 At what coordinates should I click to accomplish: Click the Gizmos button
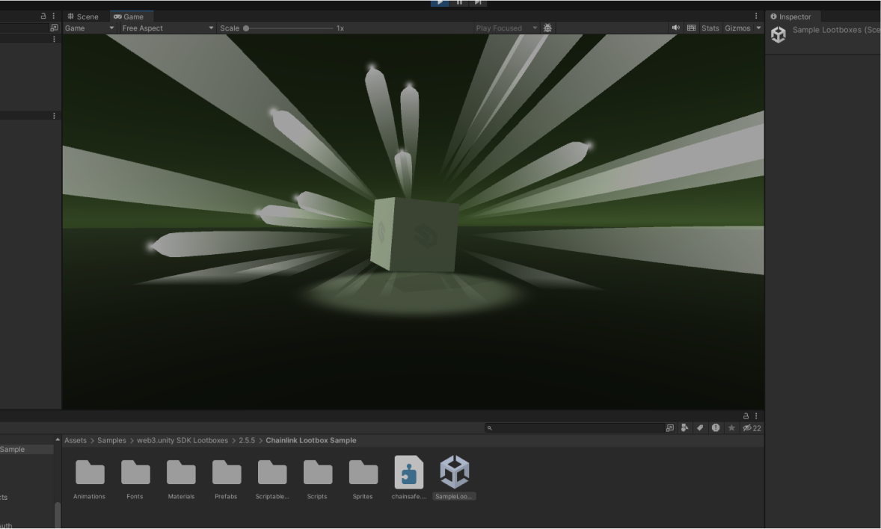pyautogui.click(x=737, y=28)
